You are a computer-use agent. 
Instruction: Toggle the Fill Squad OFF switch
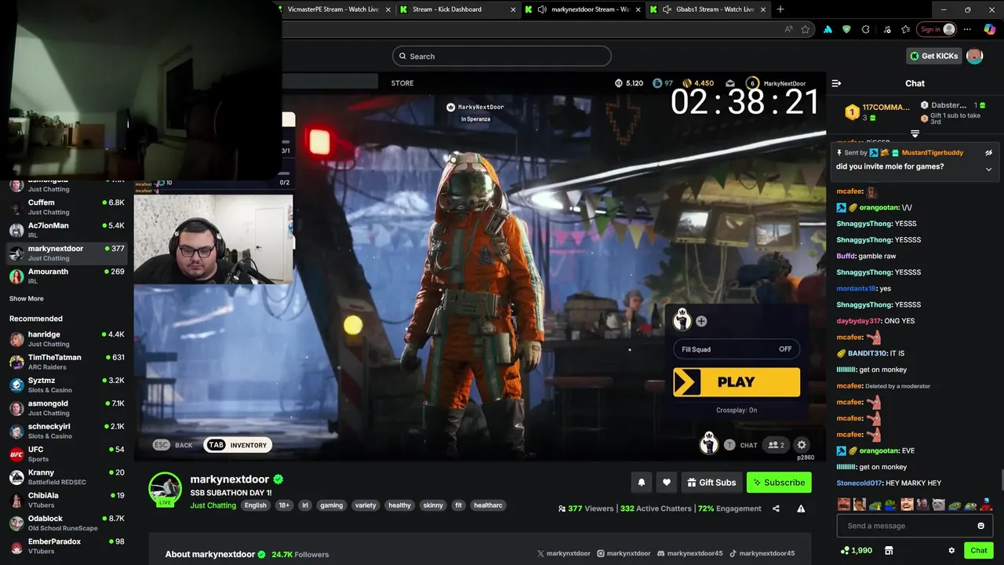[x=785, y=349]
